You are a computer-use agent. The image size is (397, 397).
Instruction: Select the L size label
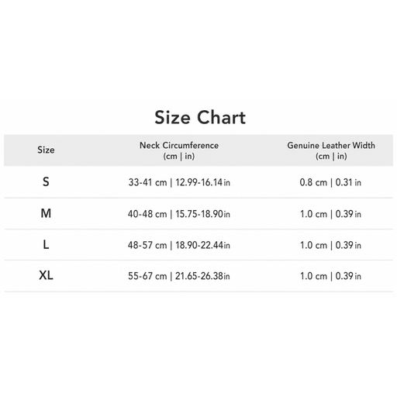[46, 244]
